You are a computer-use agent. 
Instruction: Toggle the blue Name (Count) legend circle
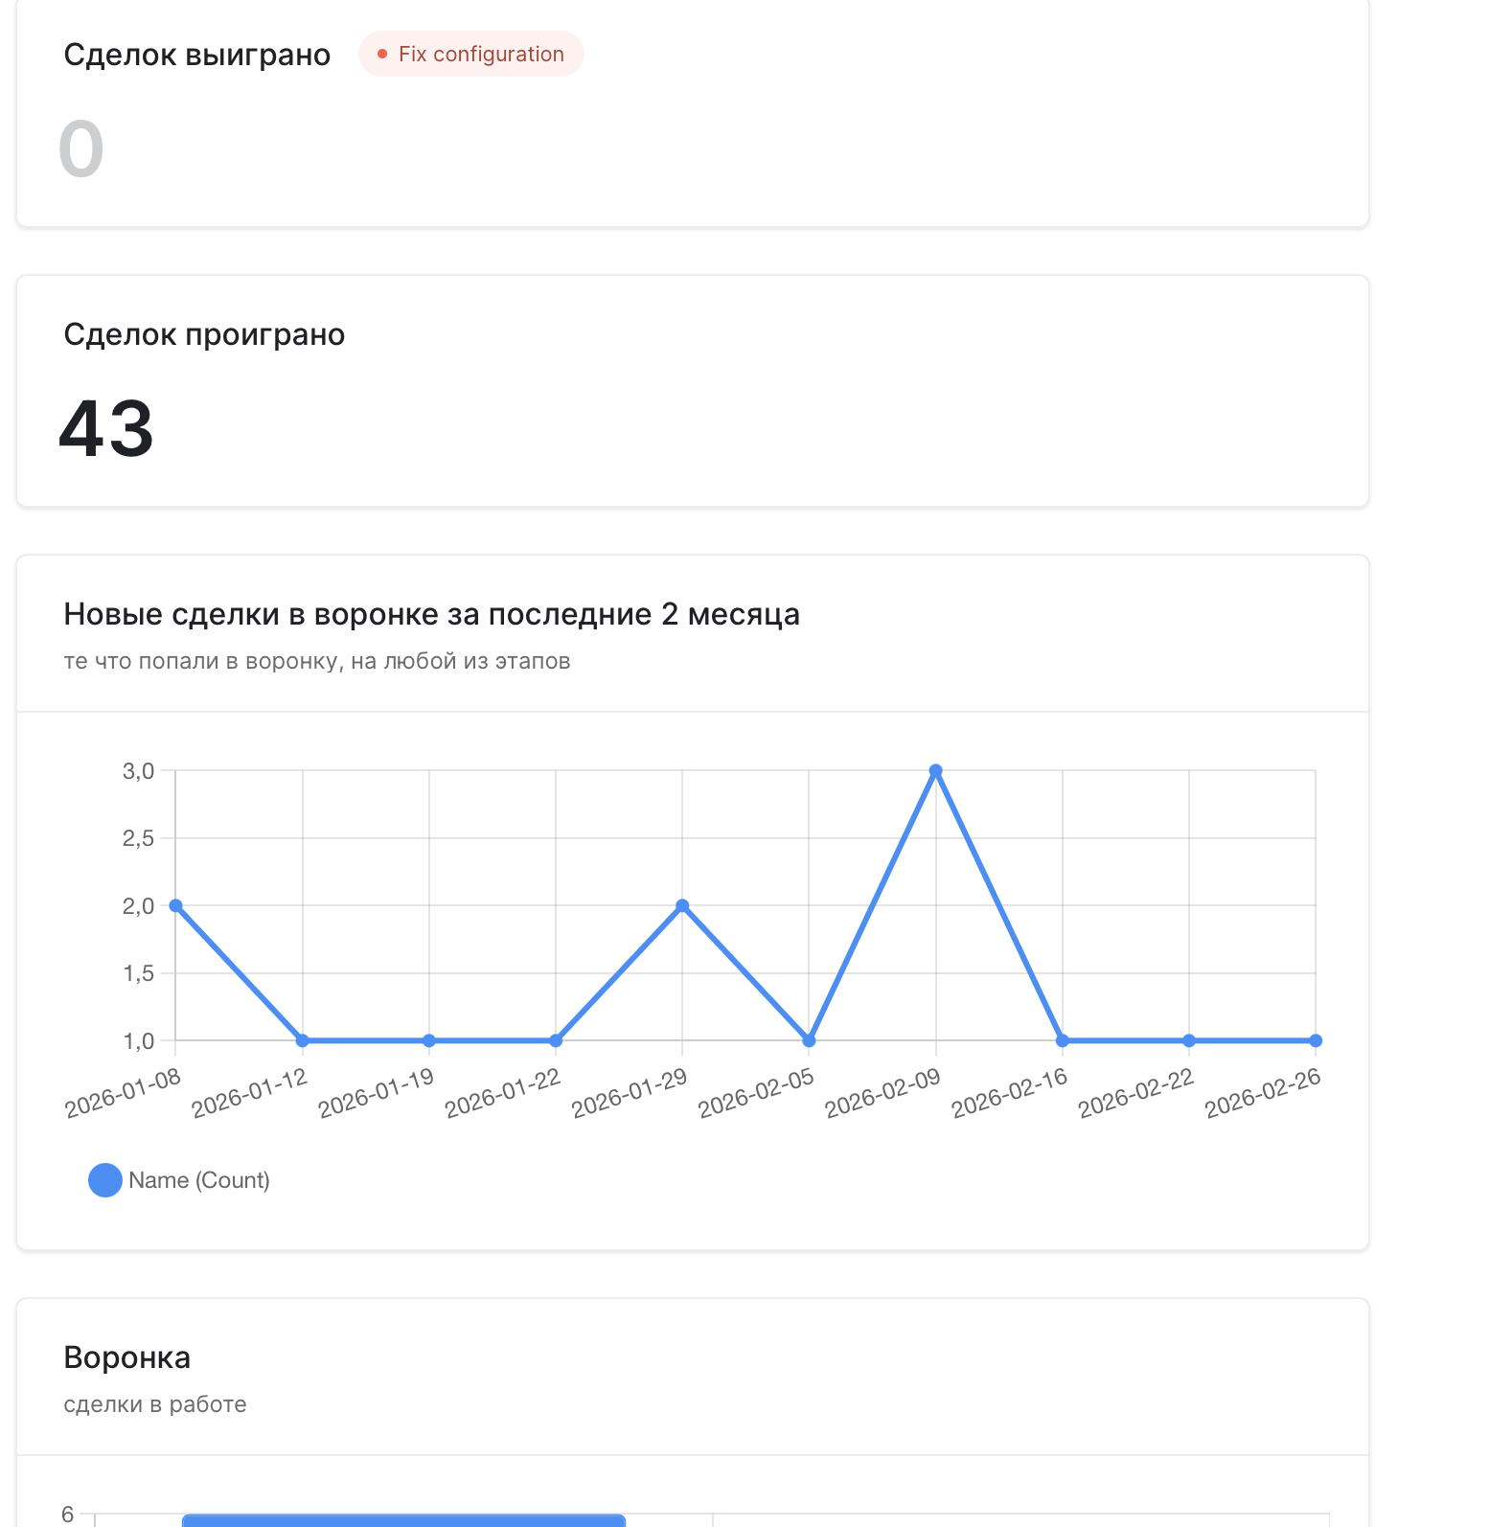click(x=105, y=1180)
